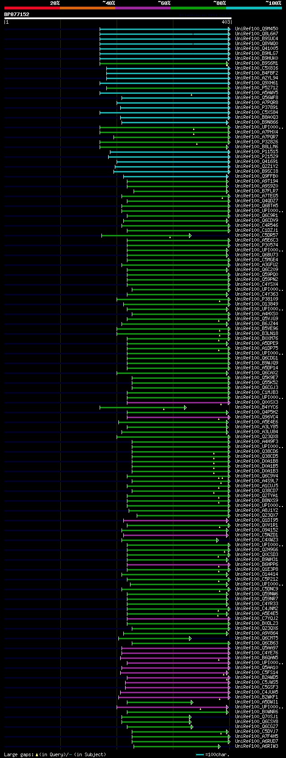This screenshot has height=758, width=286.
Task: Open hit UniRef100_B9WJQ9
Action: [257, 363]
